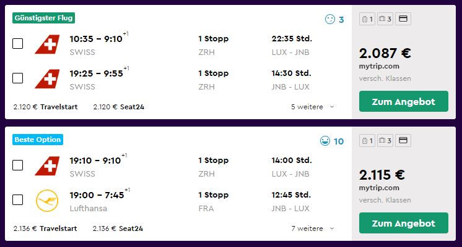Expand the '5 weitere' offers dropdown
Screen dimensions: 462x247
[313, 107]
